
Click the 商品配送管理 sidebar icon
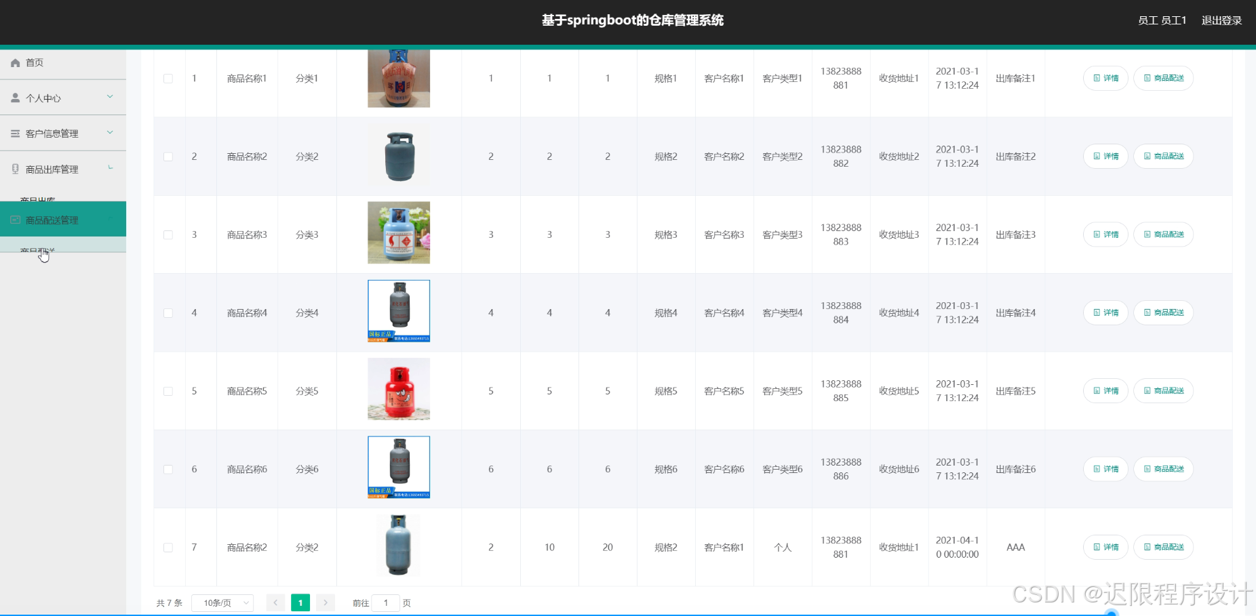(15, 219)
